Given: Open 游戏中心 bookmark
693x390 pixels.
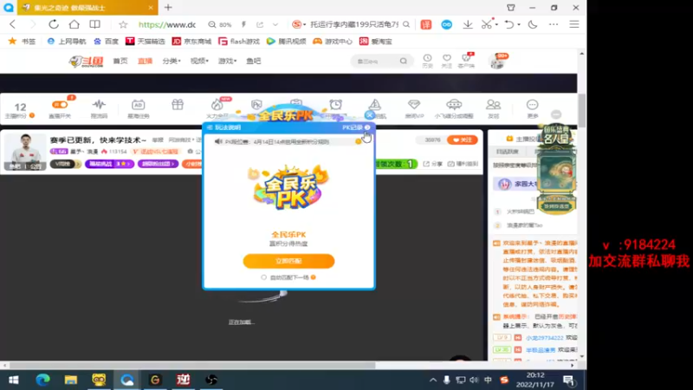Looking at the screenshot, I should click(x=333, y=41).
